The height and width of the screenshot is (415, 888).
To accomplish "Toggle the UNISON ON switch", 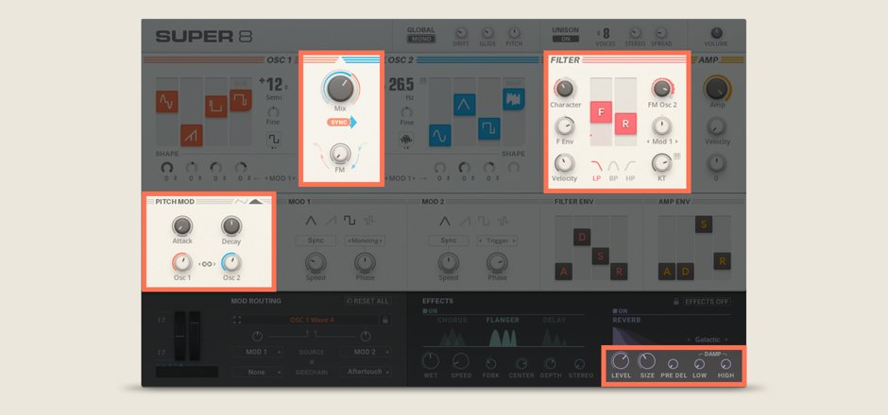I will [x=565, y=39].
